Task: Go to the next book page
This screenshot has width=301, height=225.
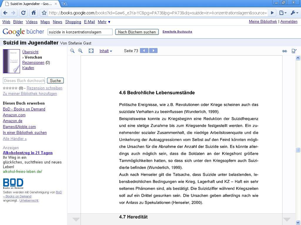Action: (x=153, y=50)
